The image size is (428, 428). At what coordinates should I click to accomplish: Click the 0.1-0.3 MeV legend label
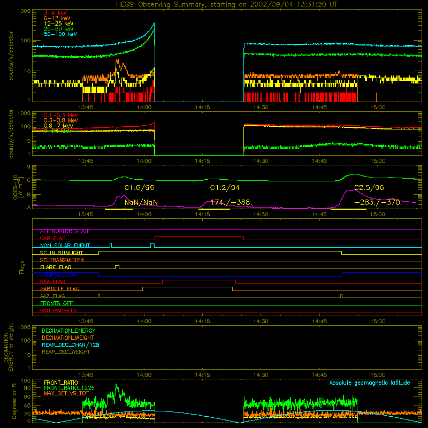(61, 115)
